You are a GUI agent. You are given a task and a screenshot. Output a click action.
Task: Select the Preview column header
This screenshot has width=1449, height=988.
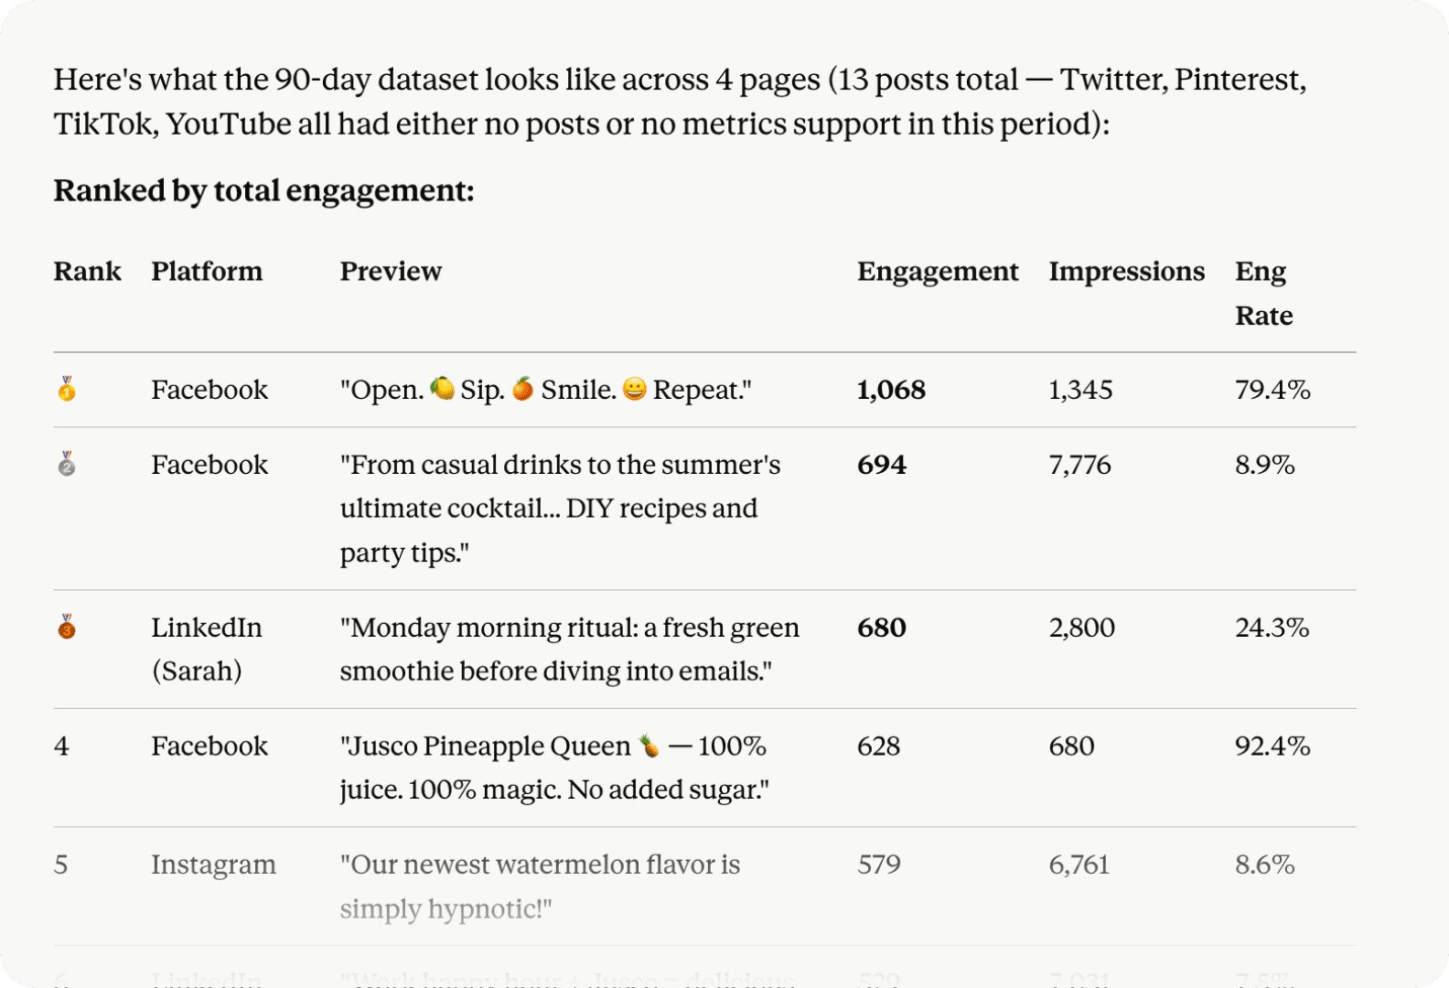[x=391, y=272]
